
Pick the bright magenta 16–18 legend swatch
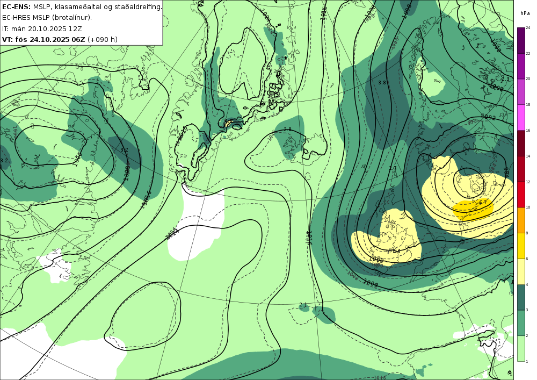(x=521, y=118)
